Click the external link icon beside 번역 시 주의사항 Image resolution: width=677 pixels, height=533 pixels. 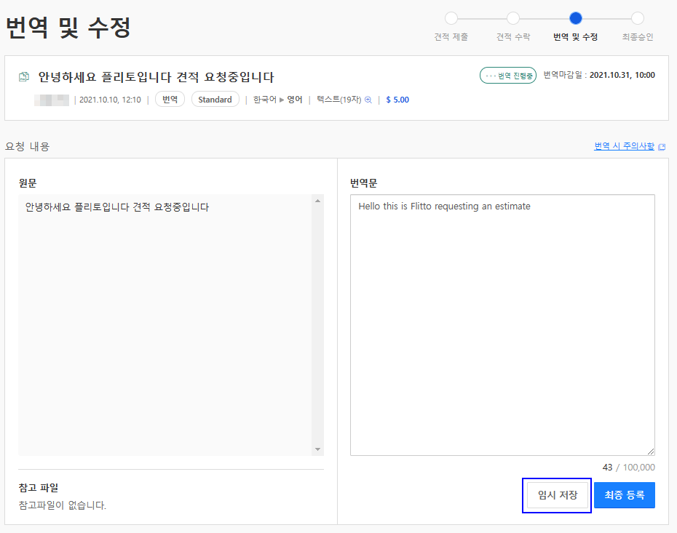point(662,147)
